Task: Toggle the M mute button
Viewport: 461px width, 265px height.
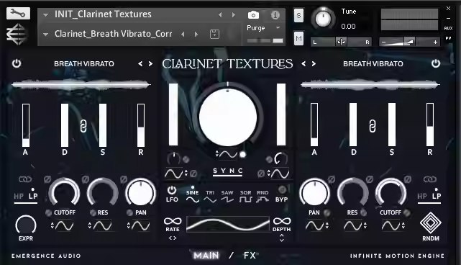Action: 298,39
